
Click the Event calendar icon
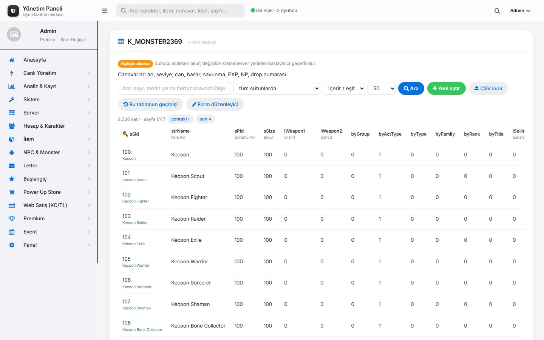[x=12, y=232]
